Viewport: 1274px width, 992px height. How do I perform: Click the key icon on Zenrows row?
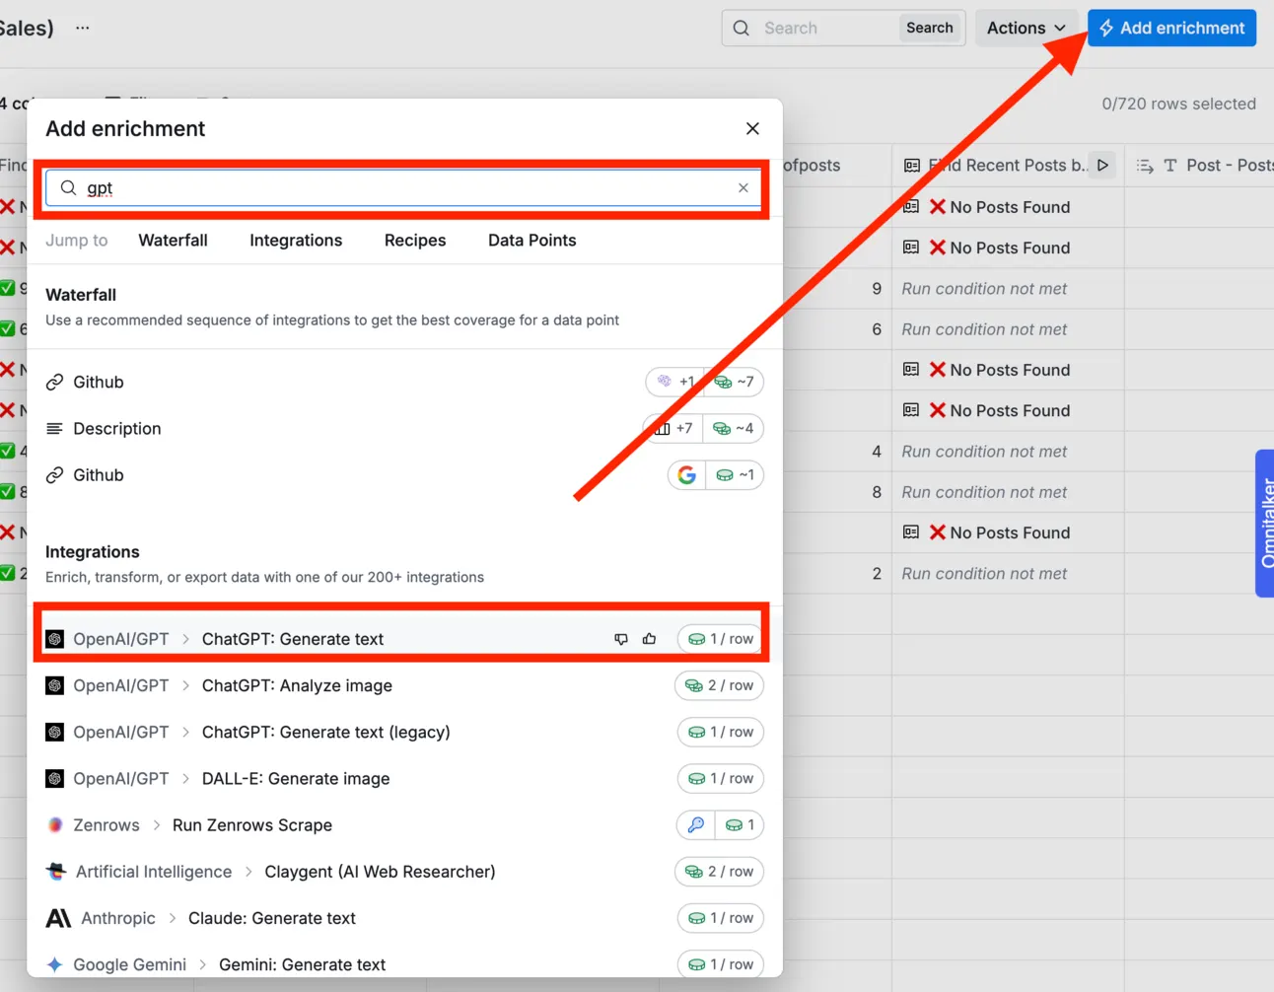pyautogui.click(x=696, y=824)
